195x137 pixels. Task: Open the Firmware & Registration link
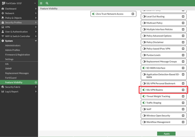pos(17,55)
